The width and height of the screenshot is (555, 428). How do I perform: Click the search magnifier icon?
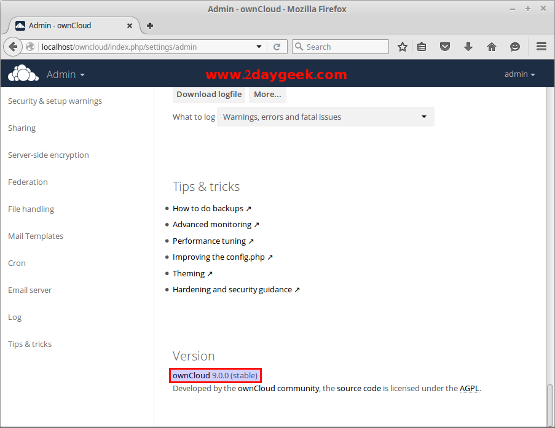click(x=299, y=47)
